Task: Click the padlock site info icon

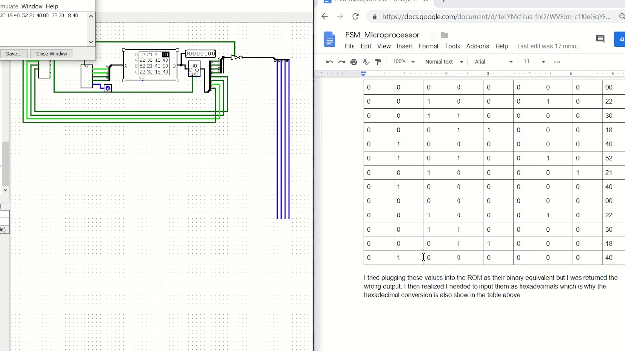Action: (375, 17)
